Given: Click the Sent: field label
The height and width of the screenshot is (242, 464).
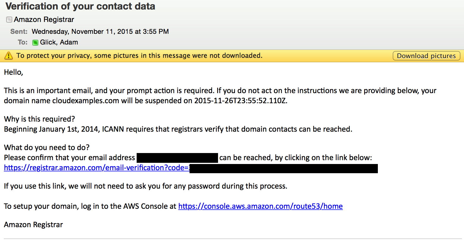Looking at the screenshot, I should point(18,31).
